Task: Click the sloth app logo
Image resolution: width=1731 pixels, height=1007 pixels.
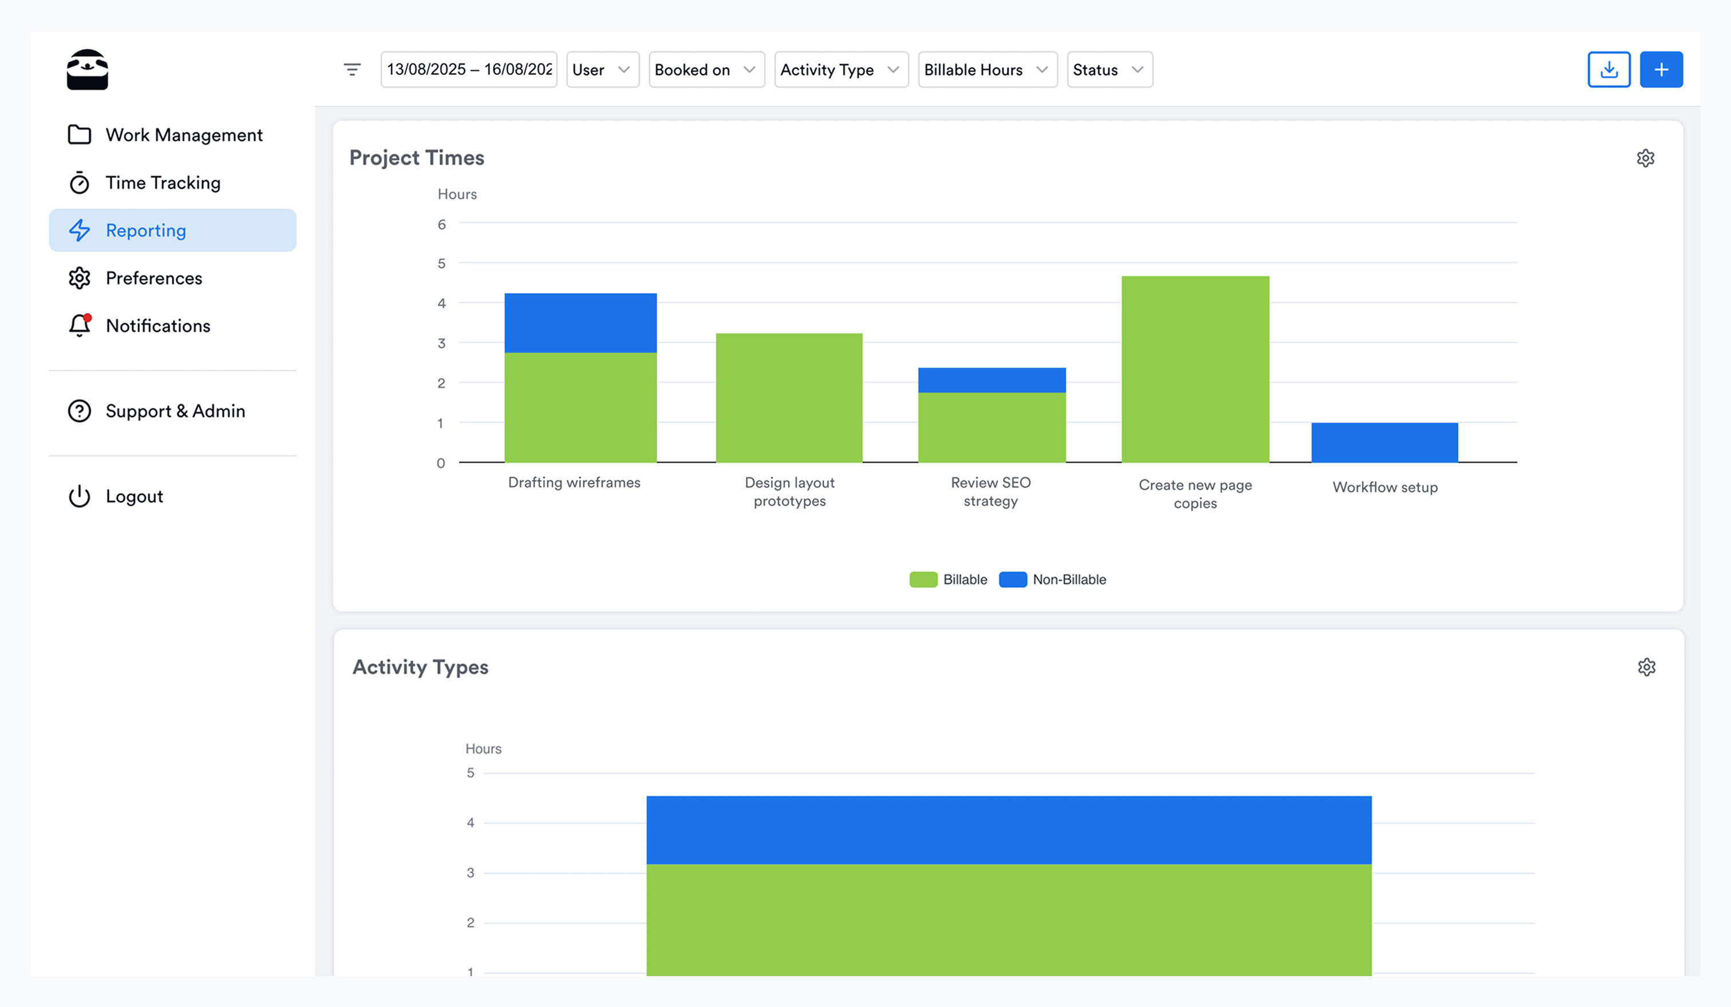Action: click(x=87, y=69)
